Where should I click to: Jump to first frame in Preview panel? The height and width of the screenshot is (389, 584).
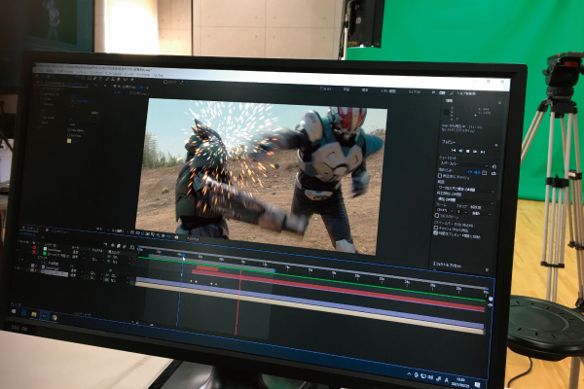click(454, 151)
